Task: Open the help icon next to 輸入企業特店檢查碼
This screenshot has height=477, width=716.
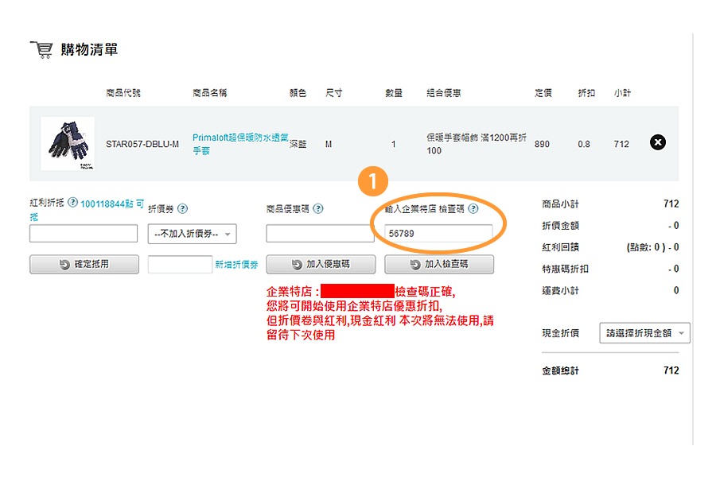Action: [x=473, y=208]
